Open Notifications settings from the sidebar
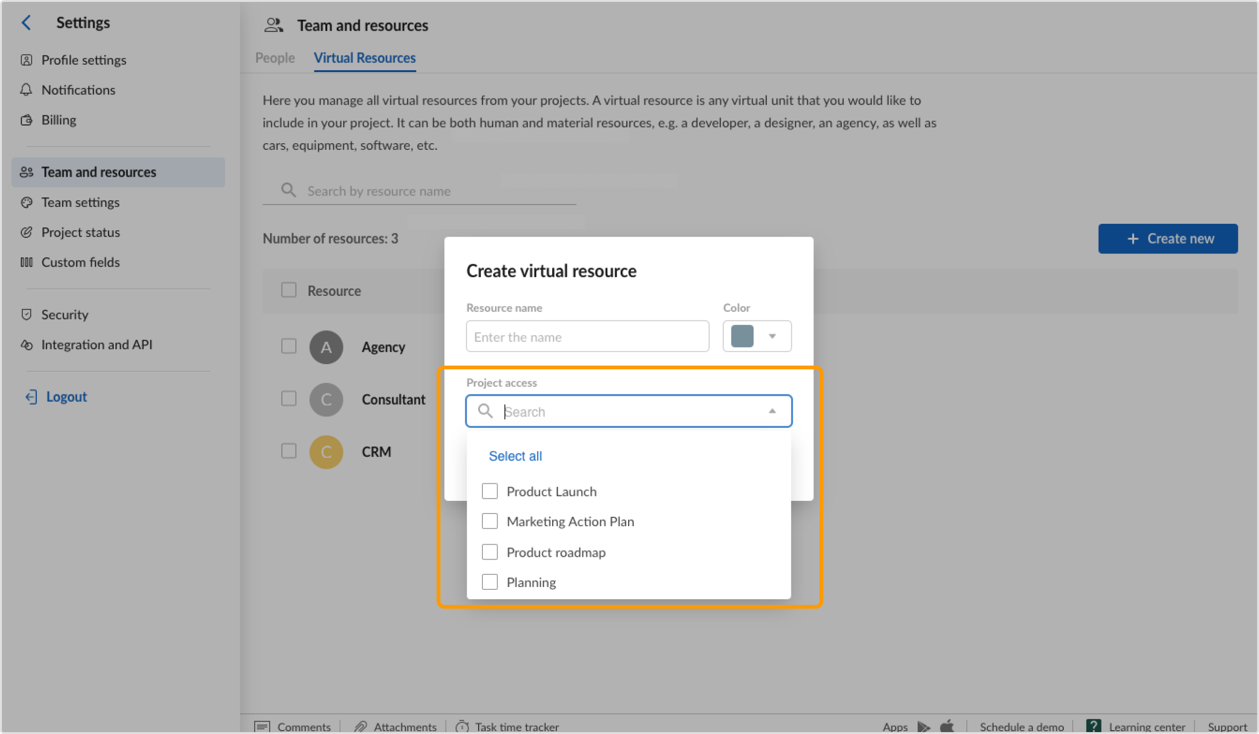1259x734 pixels. click(x=26, y=90)
